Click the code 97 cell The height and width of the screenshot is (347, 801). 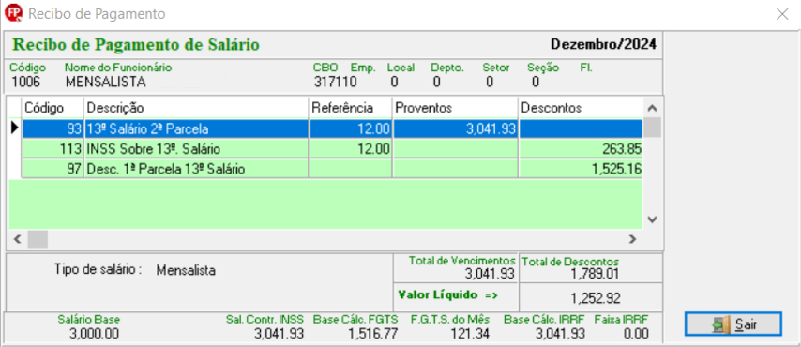click(53, 169)
